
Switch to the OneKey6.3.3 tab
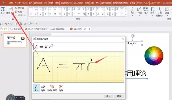(143, 3)
